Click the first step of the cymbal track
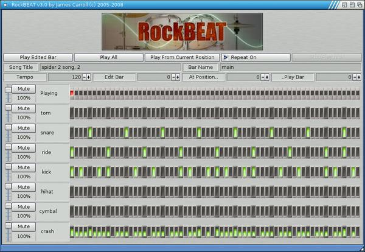Screen dimensions: 365x252 (x=72, y=211)
